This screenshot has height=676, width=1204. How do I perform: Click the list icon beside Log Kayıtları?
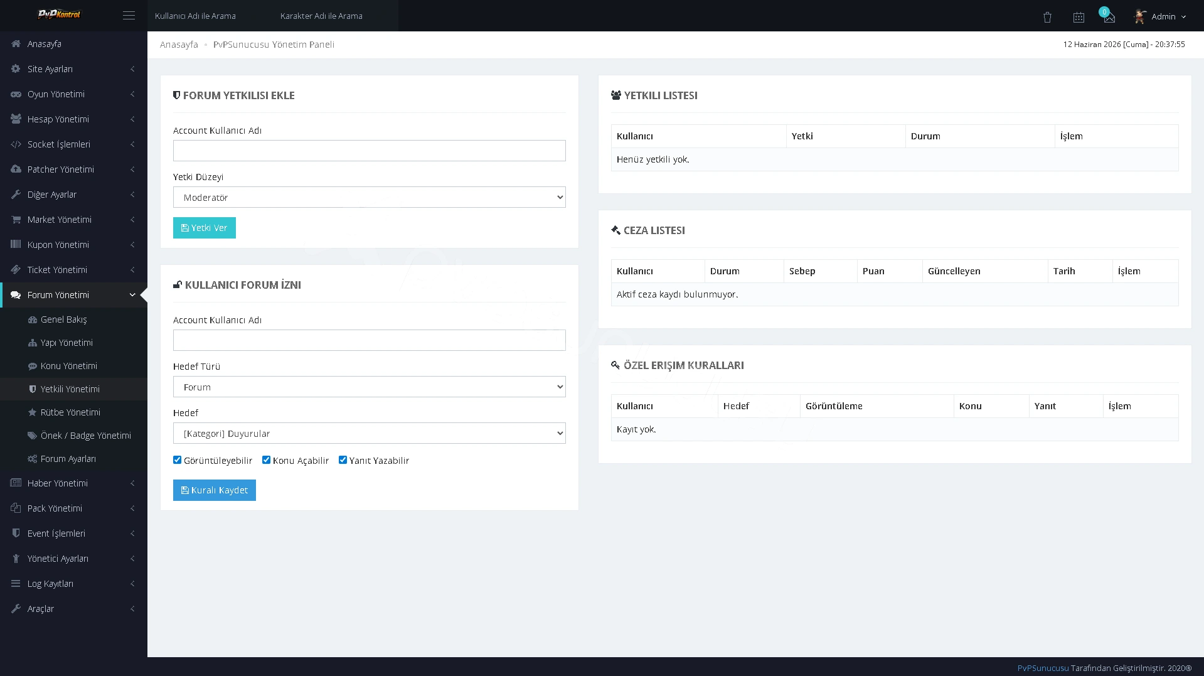pos(16,584)
